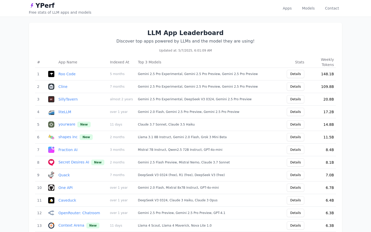371x232 pixels.
Task: Click the 109.8B weekly tokens value
Action: pyautogui.click(x=327, y=87)
